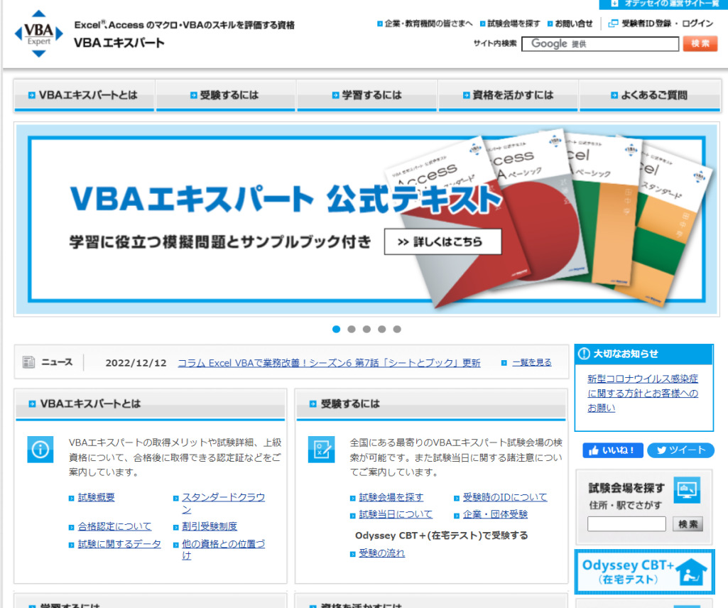Open the 新型コロナウイルス感染症 notice link
This screenshot has width=728, height=608.
pos(643,393)
